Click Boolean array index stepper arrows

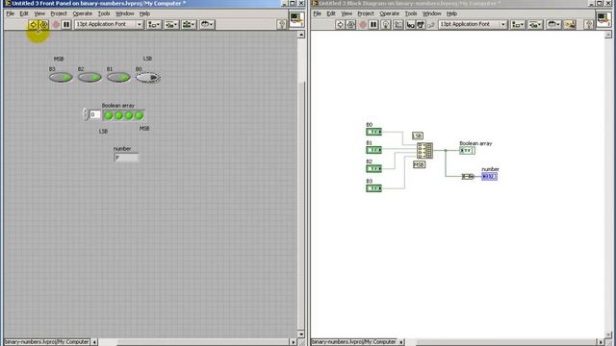(x=86, y=114)
